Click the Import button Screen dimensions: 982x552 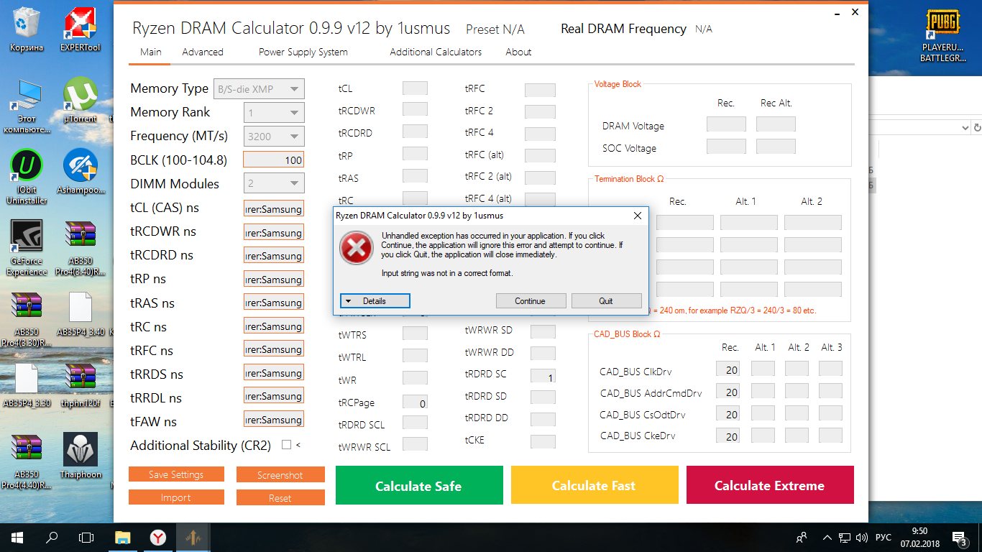click(x=176, y=497)
